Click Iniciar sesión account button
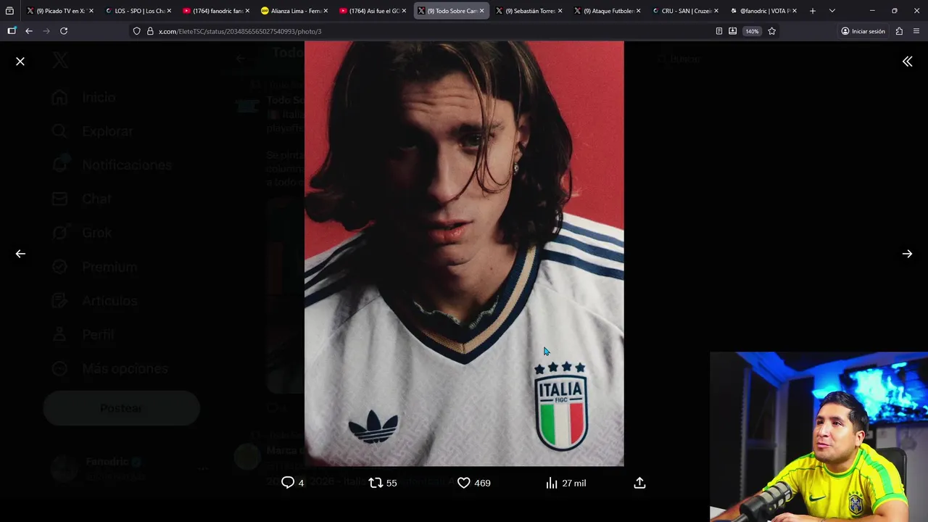The height and width of the screenshot is (522, 928). point(863,31)
